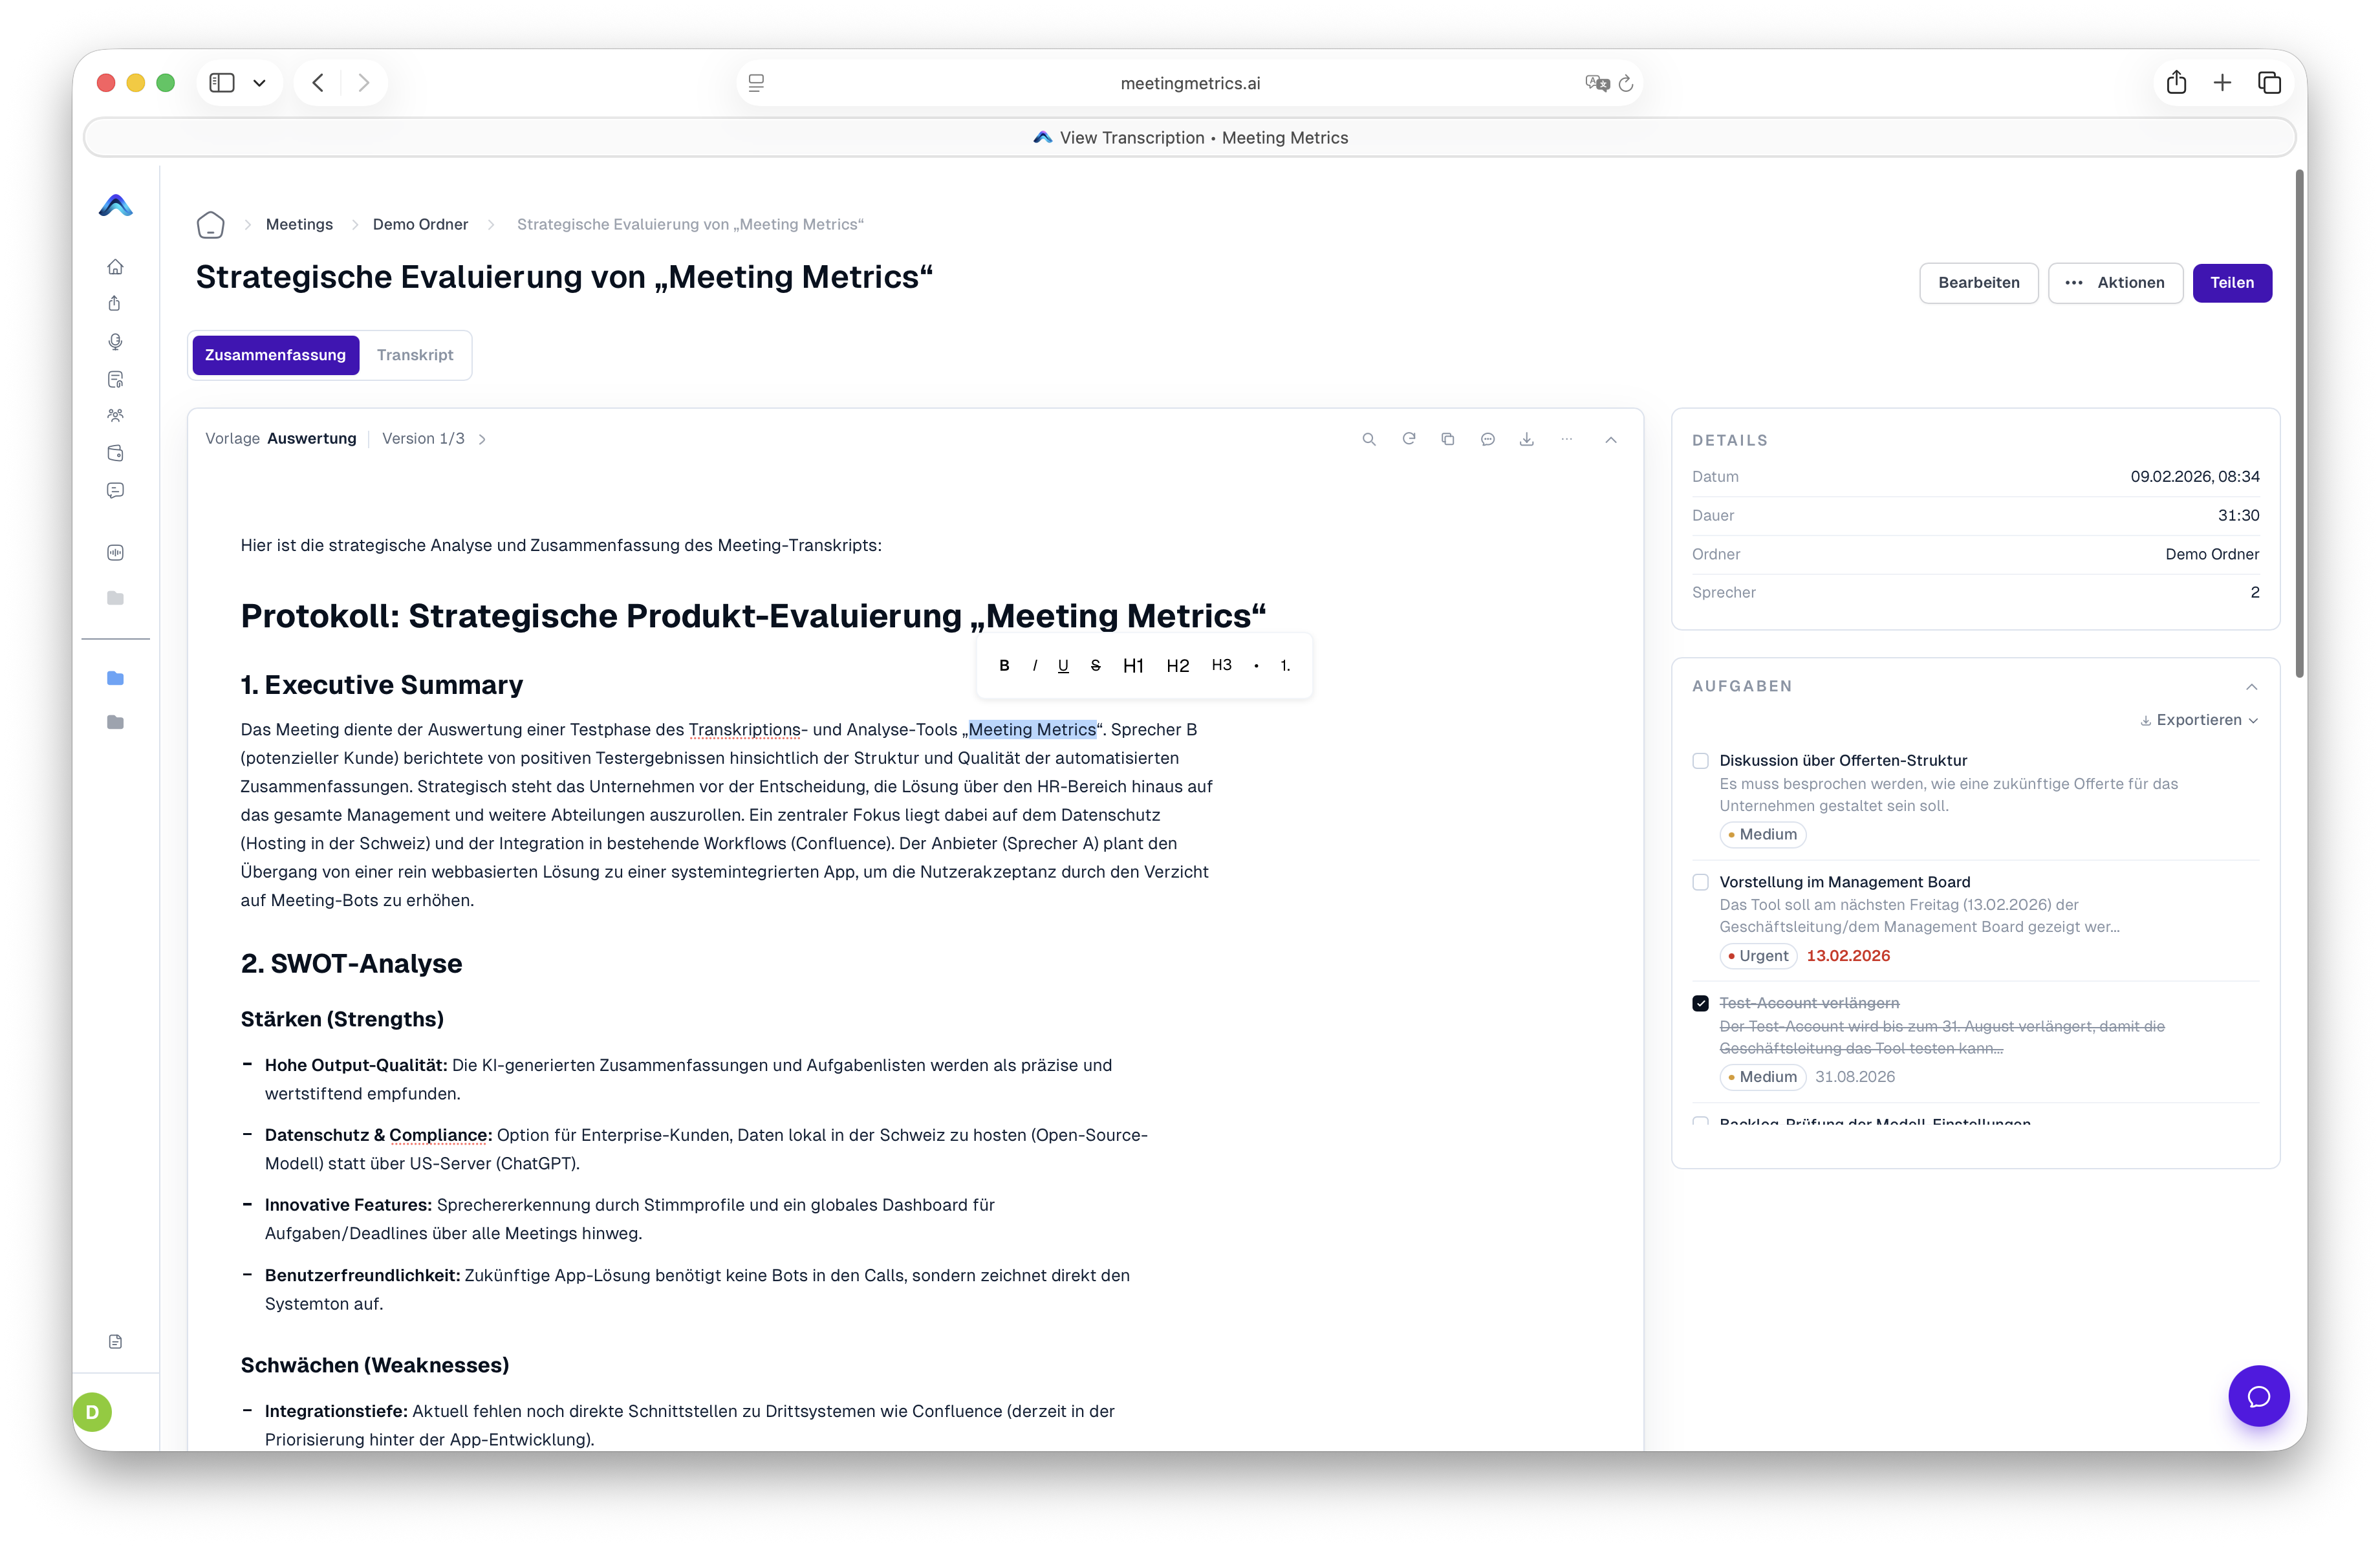The width and height of the screenshot is (2380, 1547).
Task: Click the 13.02.2026 due date
Action: [x=1848, y=956]
